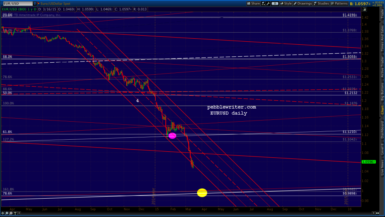Viewport: 385px width, 217px height.
Task: Toggle the zoom-out tool in bottom toolbar
Action: [x=11, y=213]
